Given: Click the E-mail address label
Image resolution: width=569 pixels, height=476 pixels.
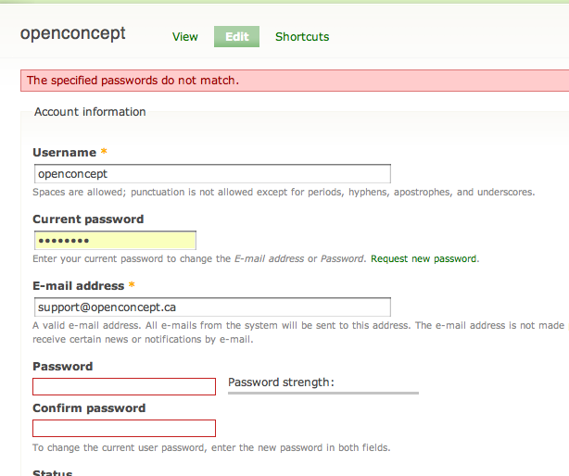Looking at the screenshot, I should pos(79,285).
